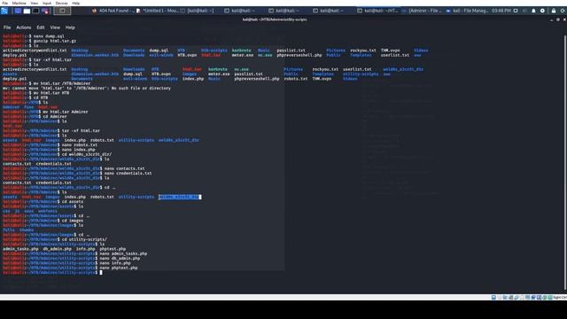Switch to the 'kali - File Manager' taskbar window
The width and height of the screenshot is (567, 319).
(468, 11)
